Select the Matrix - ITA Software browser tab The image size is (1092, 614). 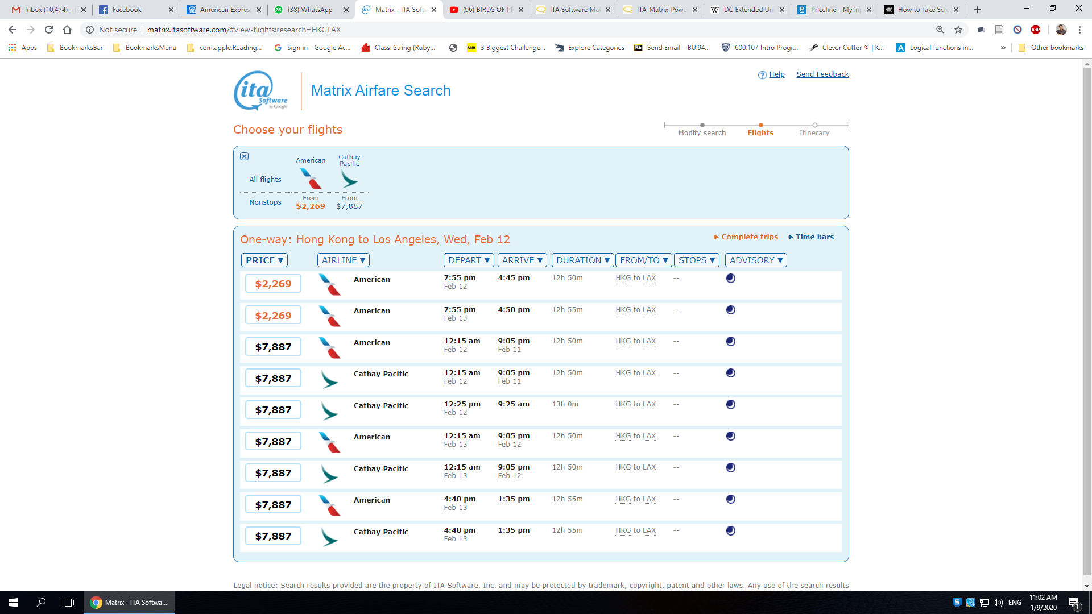point(396,10)
